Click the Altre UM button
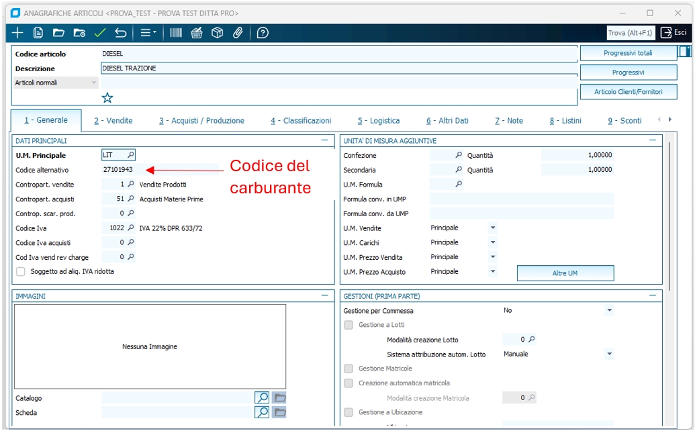The width and height of the screenshot is (695, 431). click(x=565, y=273)
